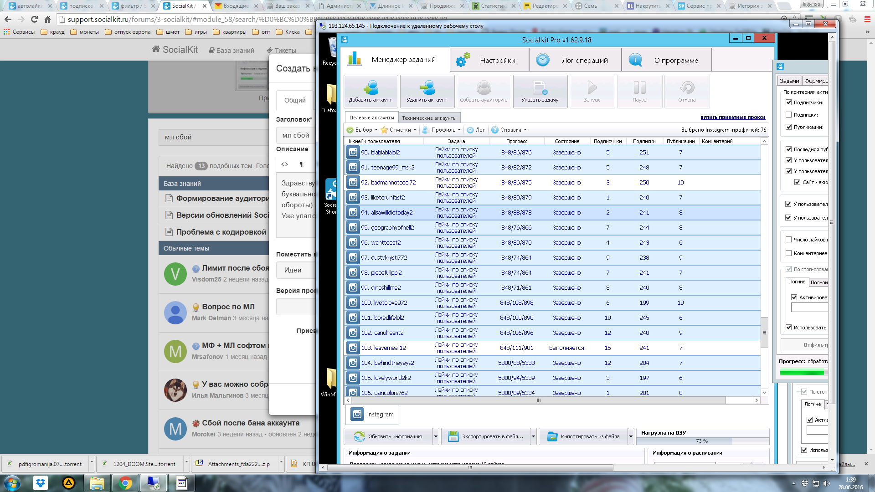Click the accounts table vertical scrollbar thumb

pyautogui.click(x=764, y=333)
